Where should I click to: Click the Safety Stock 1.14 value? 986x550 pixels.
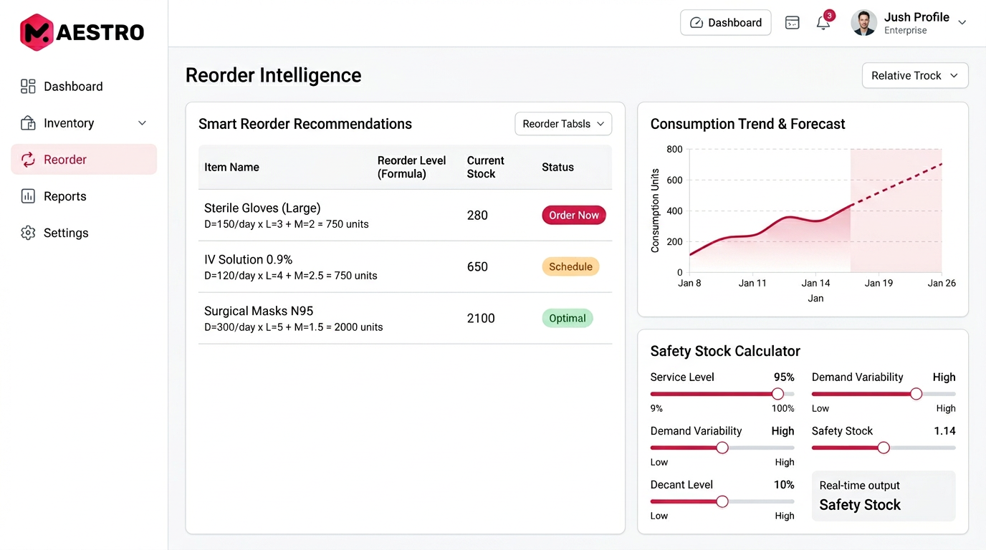tap(944, 431)
